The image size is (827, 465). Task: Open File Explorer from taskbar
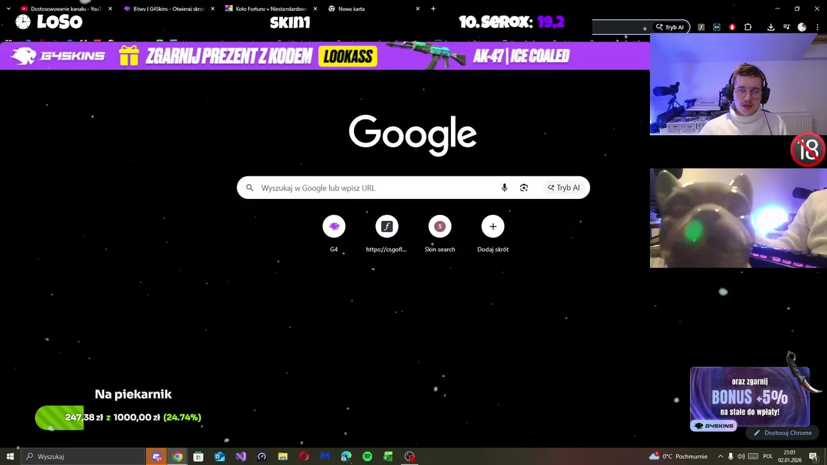pyautogui.click(x=283, y=457)
